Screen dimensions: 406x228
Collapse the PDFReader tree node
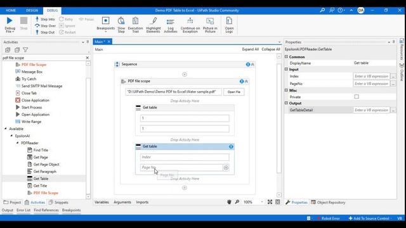click(17, 142)
